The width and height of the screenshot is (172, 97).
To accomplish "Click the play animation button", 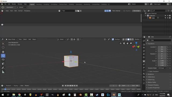I will [x=72, y=86].
